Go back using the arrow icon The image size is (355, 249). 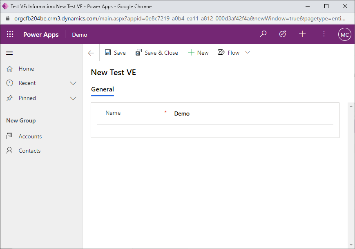[x=91, y=53]
